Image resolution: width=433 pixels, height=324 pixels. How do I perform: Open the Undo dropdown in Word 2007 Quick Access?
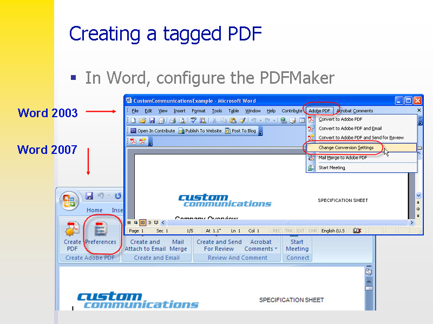click(109, 196)
